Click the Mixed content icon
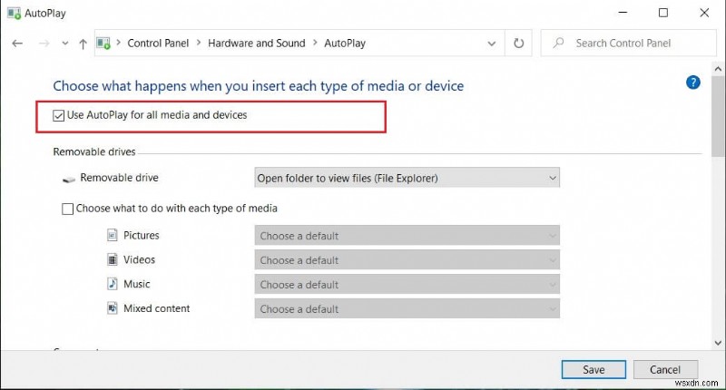 (x=113, y=309)
